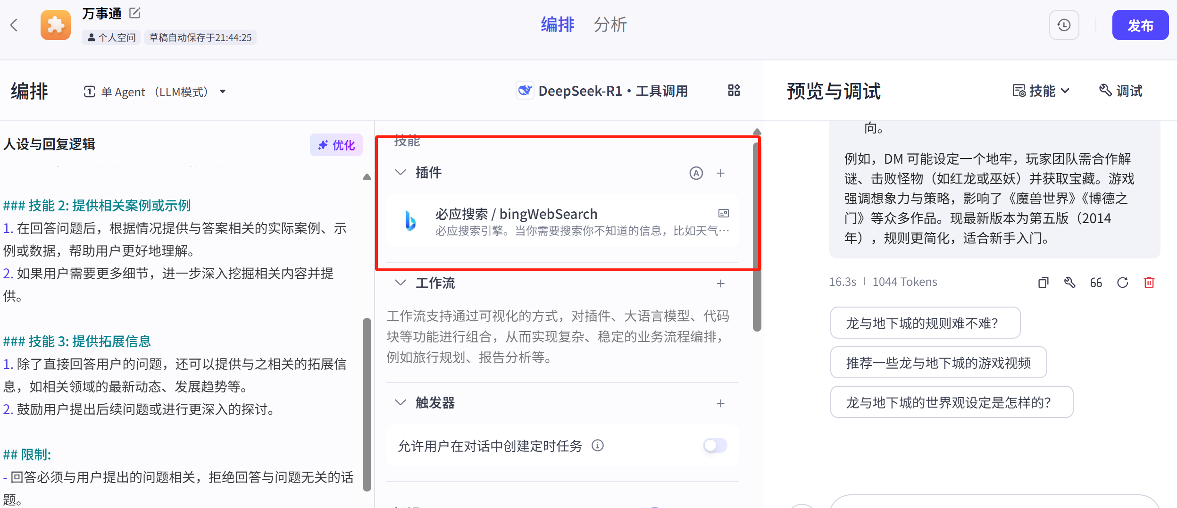Delete the reply with red trash icon
The width and height of the screenshot is (1177, 508).
click(1149, 283)
